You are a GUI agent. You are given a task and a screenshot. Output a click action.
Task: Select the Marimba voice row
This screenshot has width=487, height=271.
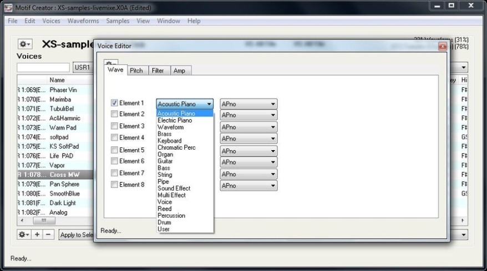pyautogui.click(x=55, y=99)
